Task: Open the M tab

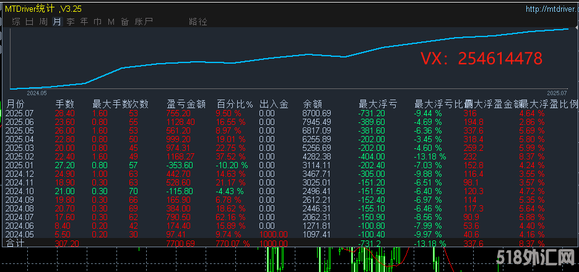Action: (111, 22)
